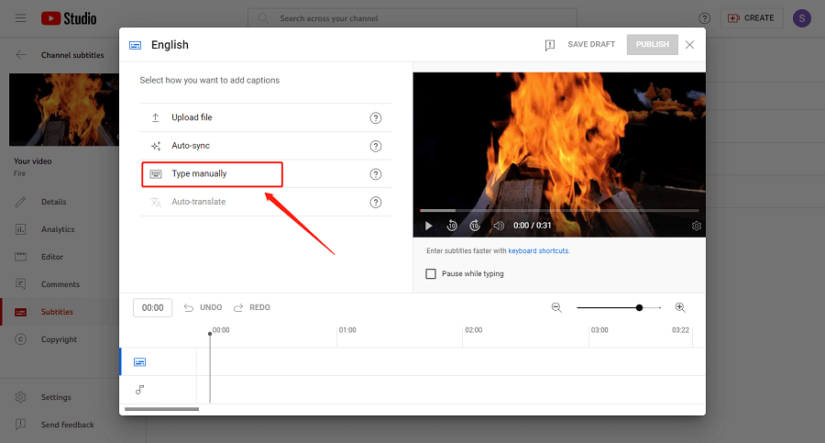Viewport: 825px width, 443px height.
Task: Click the PUBLISH button
Action: point(653,45)
